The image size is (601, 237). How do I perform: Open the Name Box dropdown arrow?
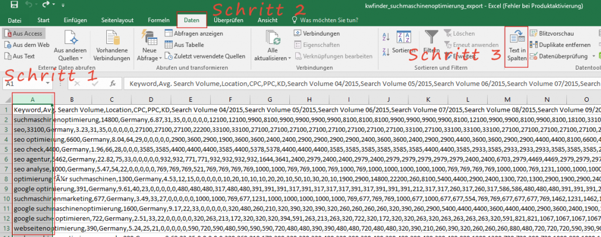tap(48, 83)
